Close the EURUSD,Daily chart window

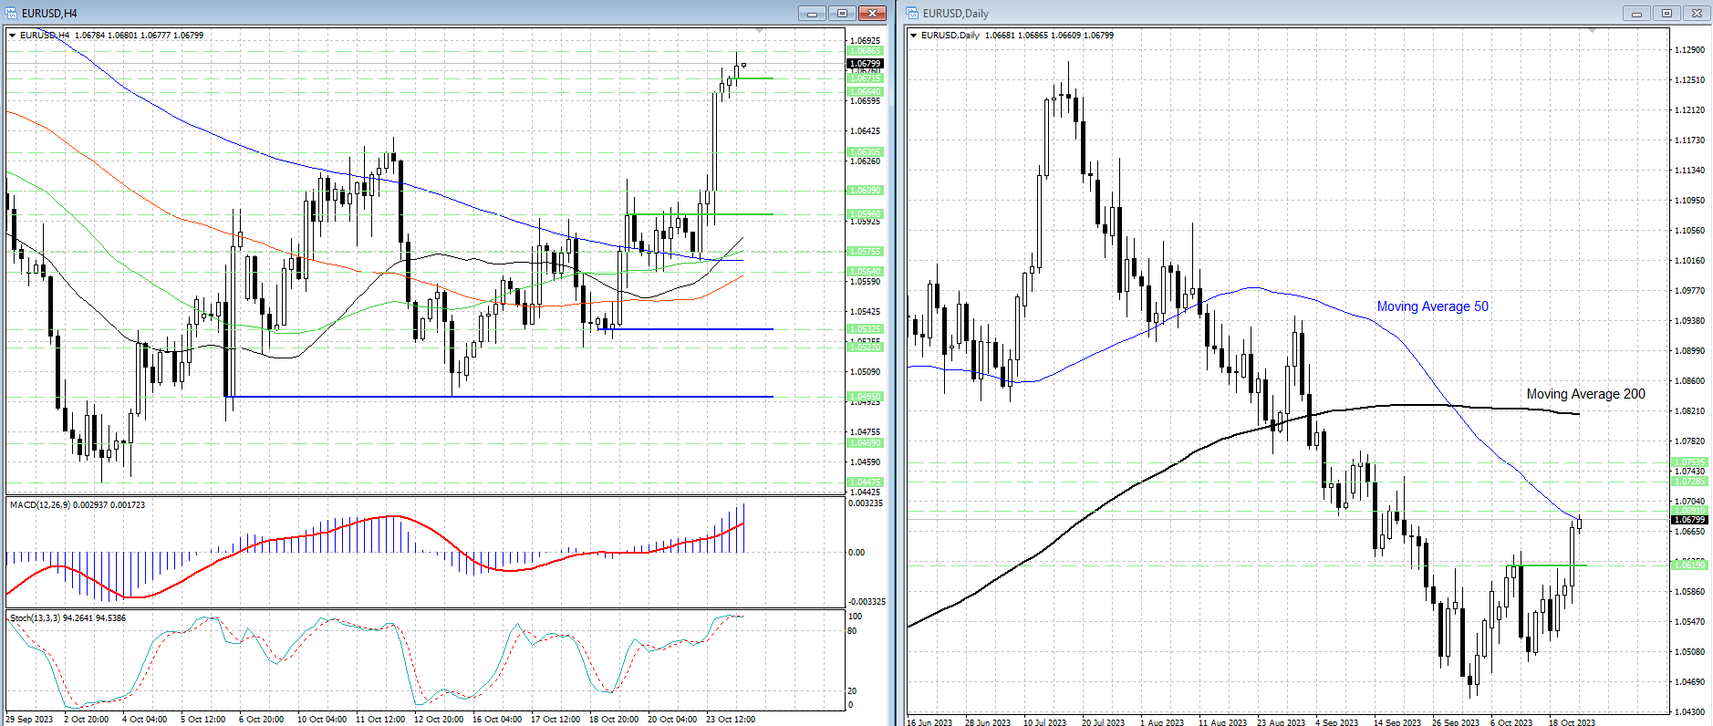[1697, 13]
